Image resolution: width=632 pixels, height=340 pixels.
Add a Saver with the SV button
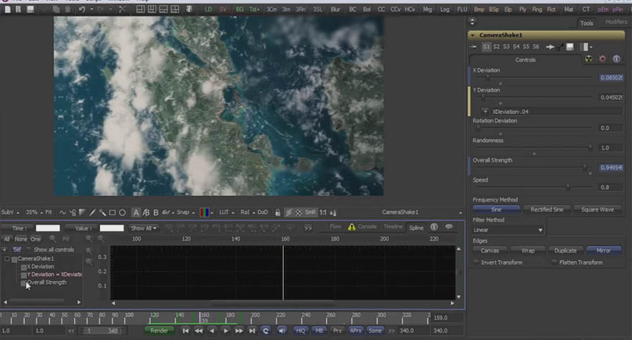pos(223,9)
